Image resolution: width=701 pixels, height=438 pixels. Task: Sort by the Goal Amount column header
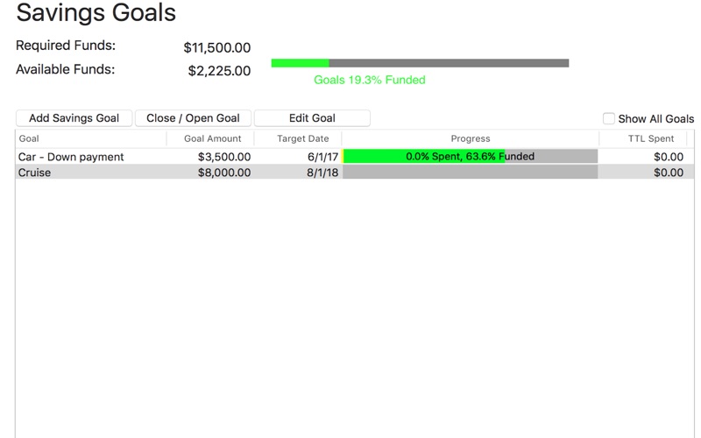(x=212, y=138)
